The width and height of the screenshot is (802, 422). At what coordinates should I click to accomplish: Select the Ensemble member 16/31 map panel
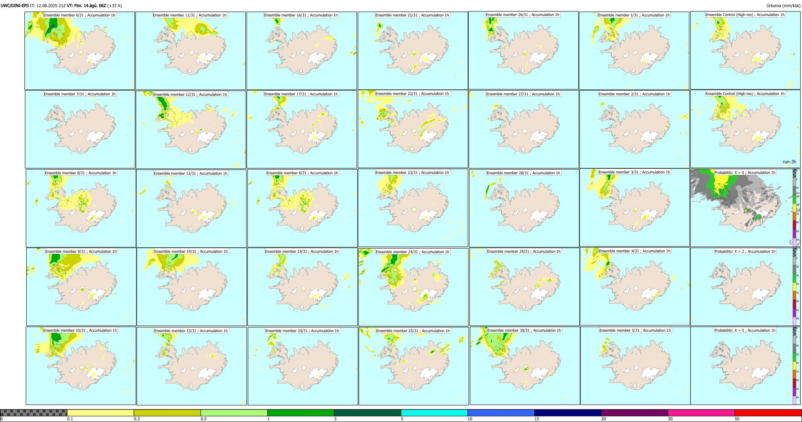(x=301, y=51)
